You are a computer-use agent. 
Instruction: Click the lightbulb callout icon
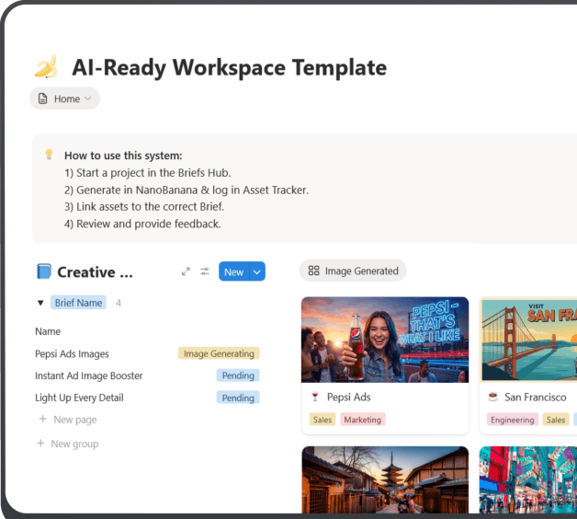49,155
